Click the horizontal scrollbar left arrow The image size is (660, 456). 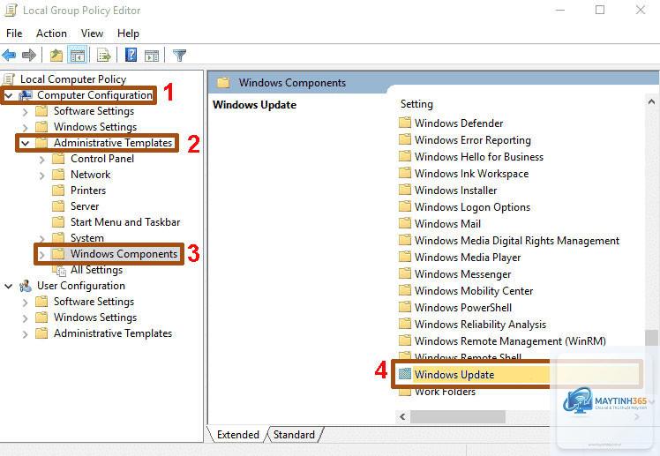coord(402,417)
